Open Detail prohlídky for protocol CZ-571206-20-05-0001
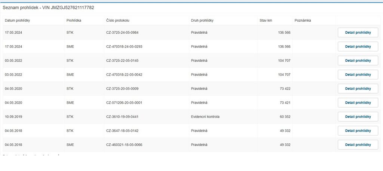Image resolution: width=383 pixels, height=171 pixels. tap(358, 103)
